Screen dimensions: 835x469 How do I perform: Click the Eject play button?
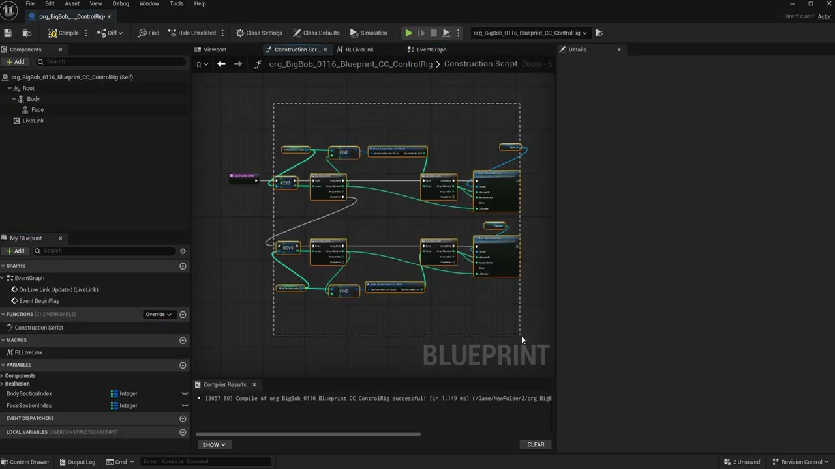pyautogui.click(x=446, y=33)
